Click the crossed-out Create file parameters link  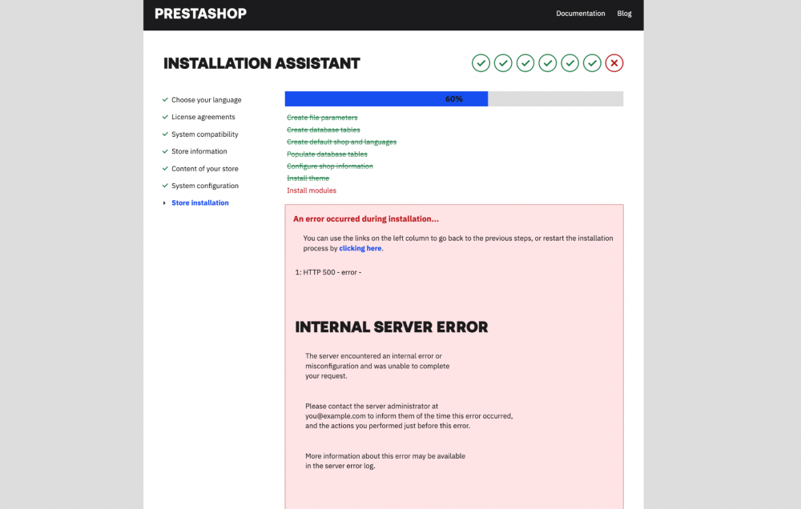pos(322,117)
